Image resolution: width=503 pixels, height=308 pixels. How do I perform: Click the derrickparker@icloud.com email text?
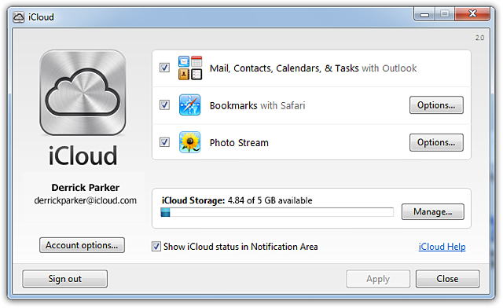(x=86, y=200)
